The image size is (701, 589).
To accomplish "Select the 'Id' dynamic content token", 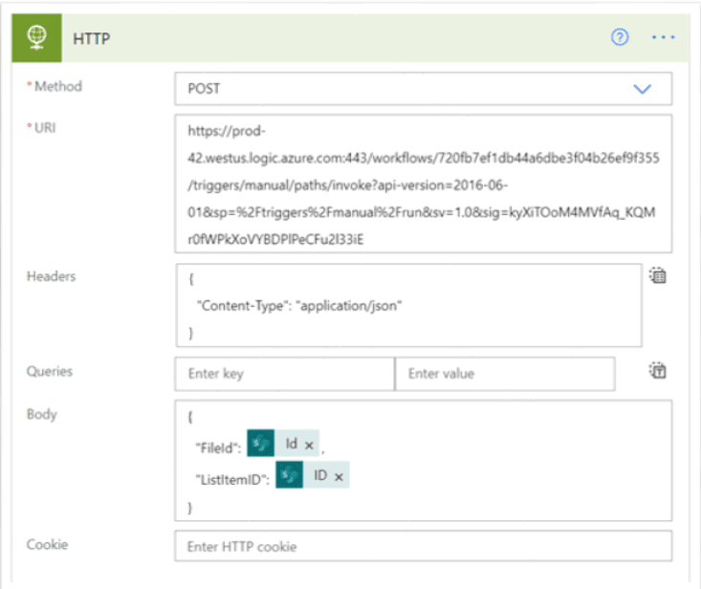I will (x=291, y=445).
